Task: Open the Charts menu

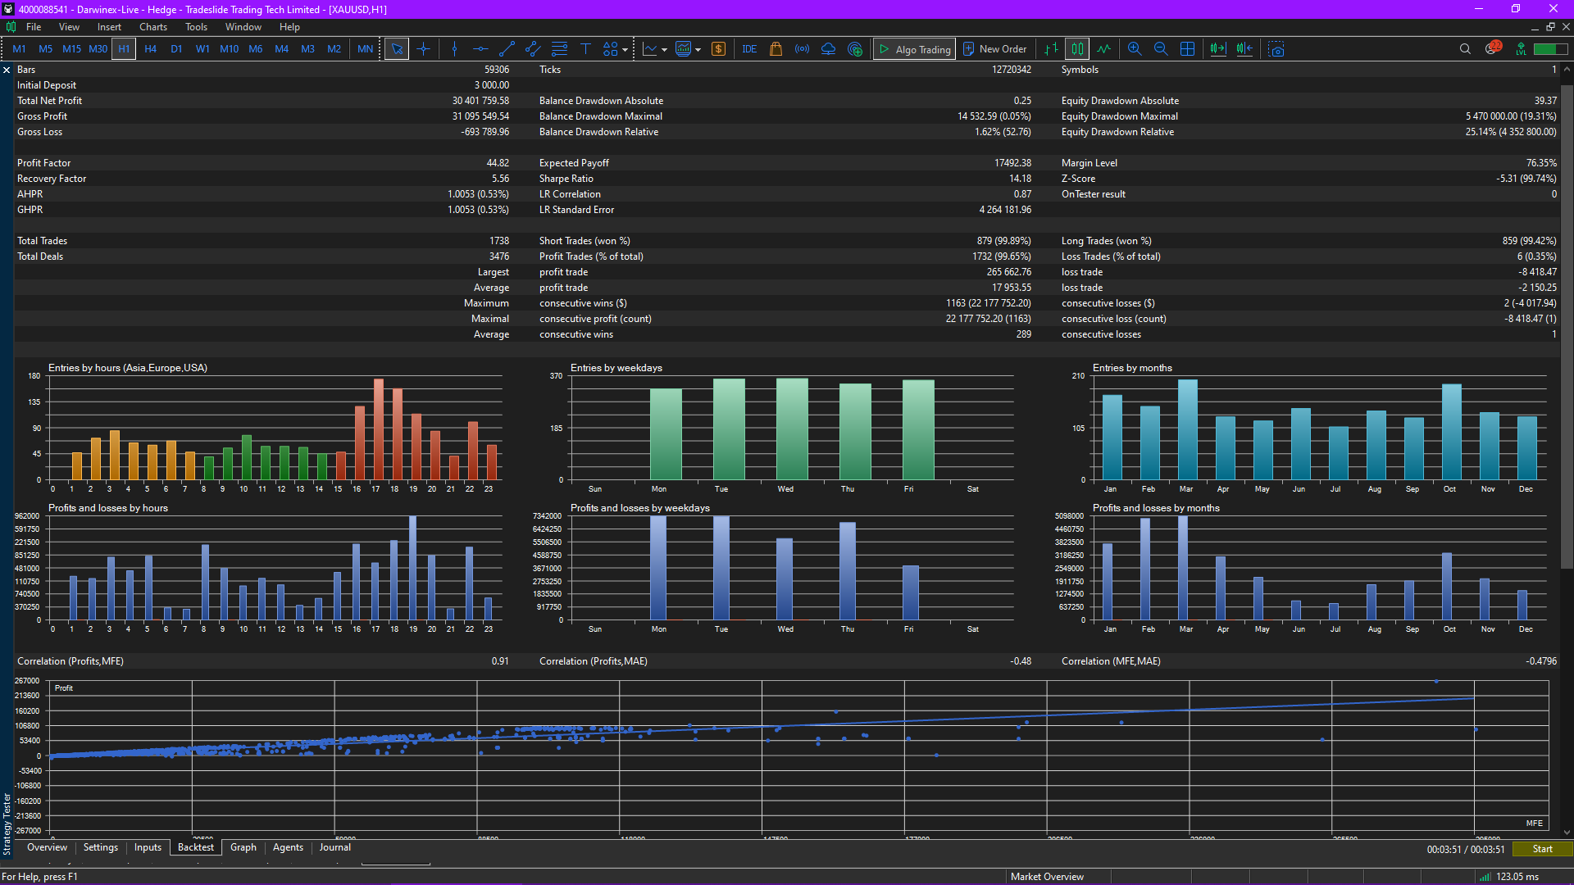Action: 152,27
